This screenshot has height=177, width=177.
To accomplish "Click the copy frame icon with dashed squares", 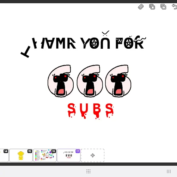I will pos(152,7).
